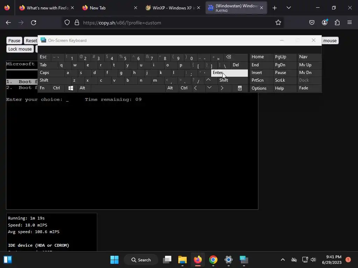The height and width of the screenshot is (268, 358).
Task: Click the Mv Up key on the On-Screen Keyboard
Action: pyautogui.click(x=309, y=65)
